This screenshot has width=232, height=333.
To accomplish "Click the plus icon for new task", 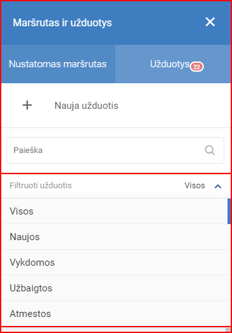I will 28,105.
